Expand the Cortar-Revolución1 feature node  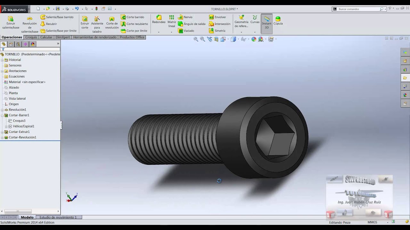[2, 137]
